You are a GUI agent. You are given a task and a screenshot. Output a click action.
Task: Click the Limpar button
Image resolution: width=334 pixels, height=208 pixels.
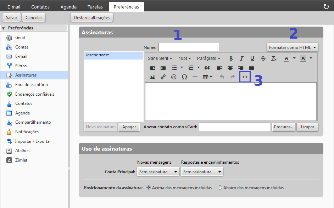click(307, 127)
